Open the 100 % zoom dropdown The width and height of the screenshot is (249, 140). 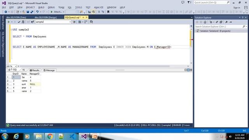16,66
